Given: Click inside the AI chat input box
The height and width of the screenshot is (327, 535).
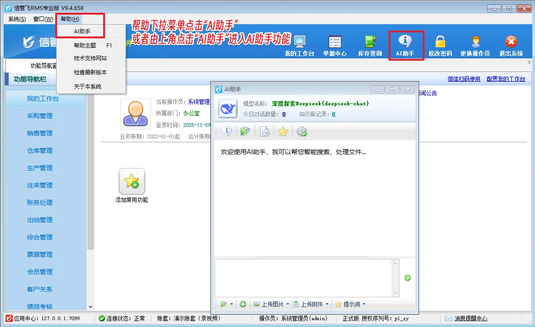Looking at the screenshot, I should tap(301, 278).
